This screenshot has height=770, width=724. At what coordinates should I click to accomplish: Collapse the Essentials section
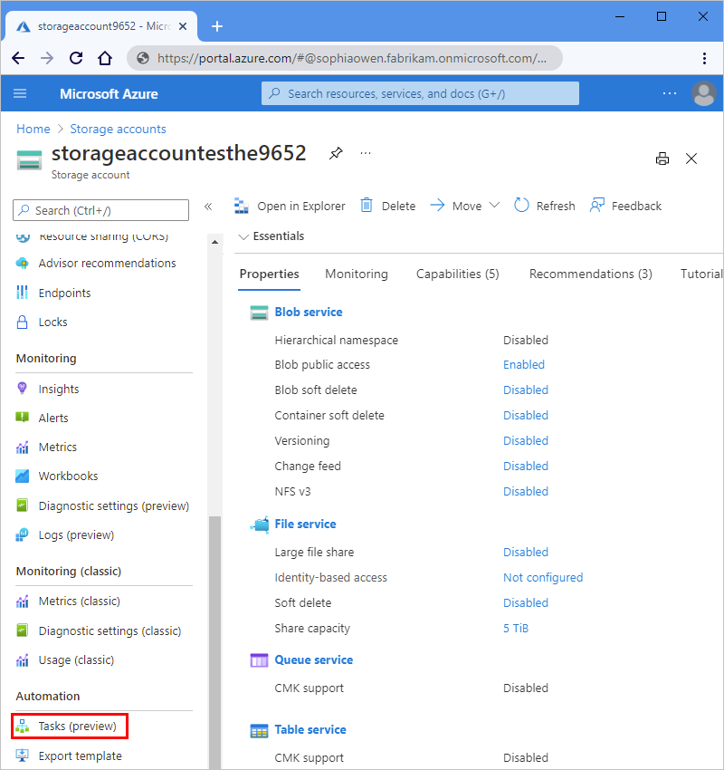point(243,236)
